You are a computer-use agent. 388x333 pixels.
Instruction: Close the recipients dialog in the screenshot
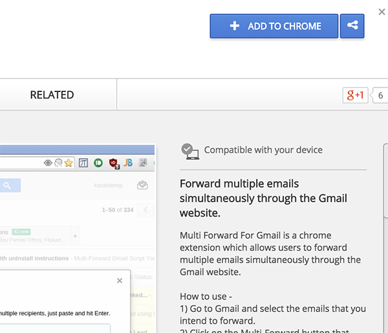click(x=119, y=281)
